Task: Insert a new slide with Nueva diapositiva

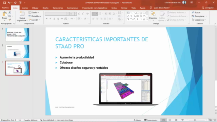Action: tap(22, 16)
